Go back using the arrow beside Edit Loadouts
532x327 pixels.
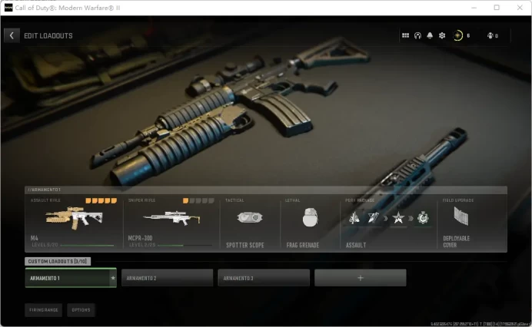coord(12,35)
